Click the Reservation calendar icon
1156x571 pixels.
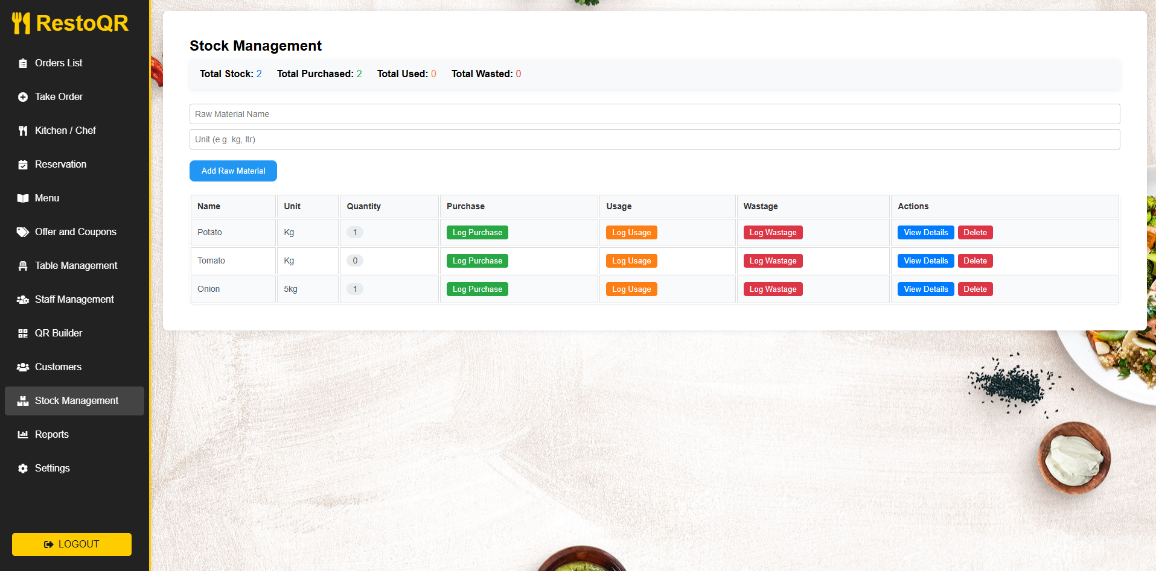(x=23, y=165)
